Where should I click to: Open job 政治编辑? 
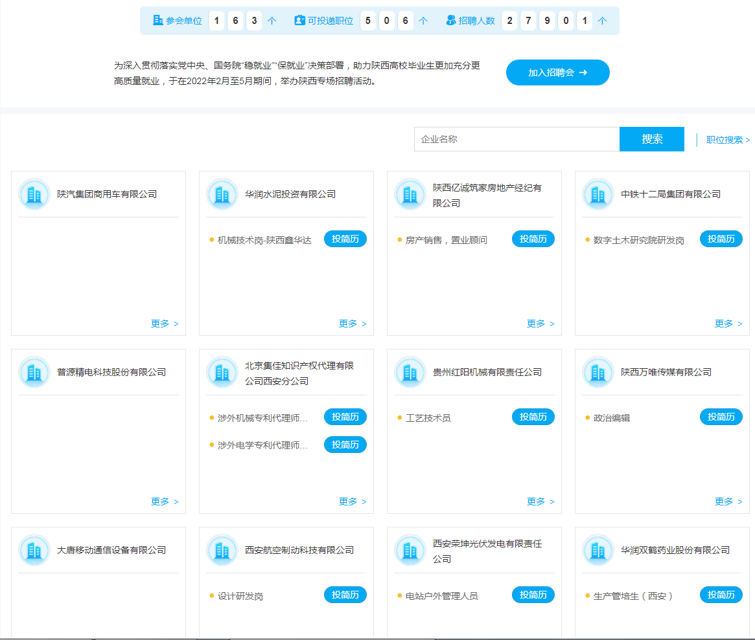[612, 418]
